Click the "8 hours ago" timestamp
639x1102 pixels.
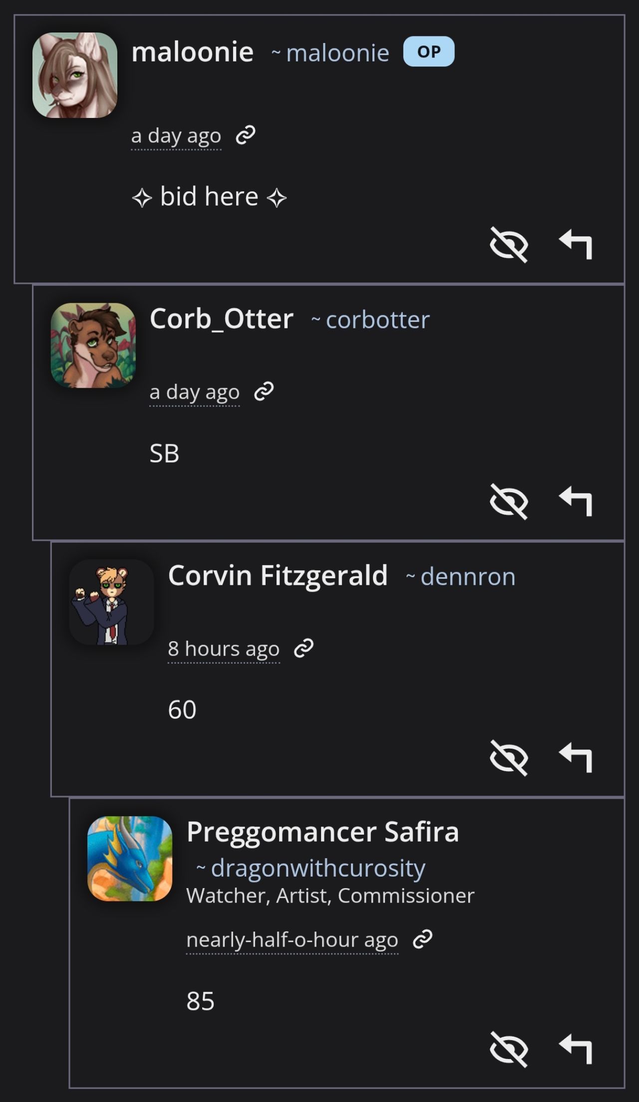[x=224, y=649]
